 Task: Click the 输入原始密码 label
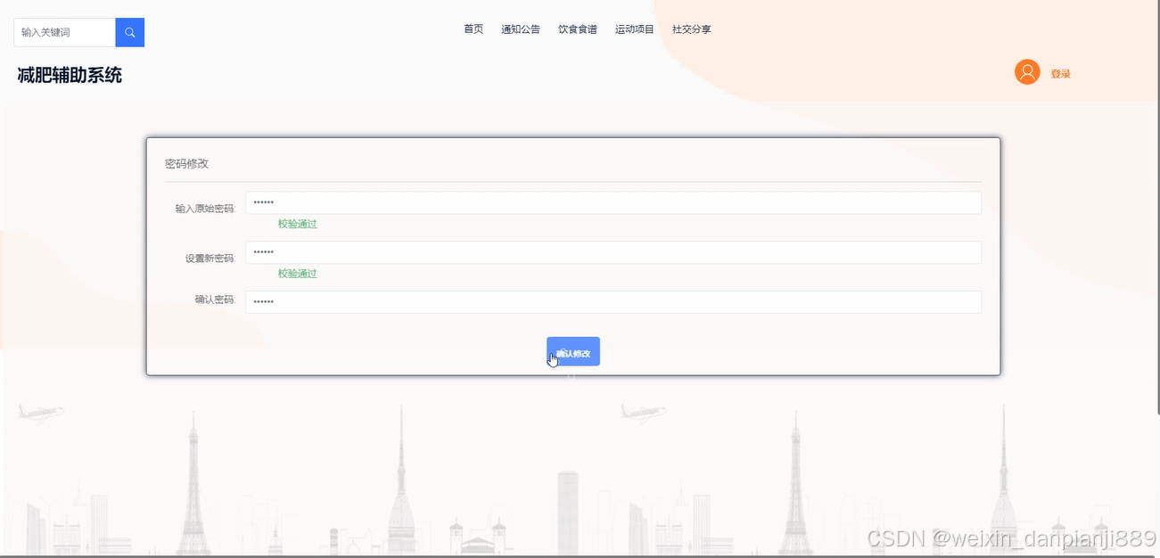205,209
